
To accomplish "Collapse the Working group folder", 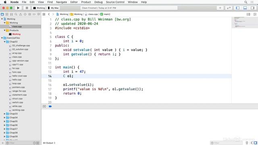I will click(x=4, y=23).
